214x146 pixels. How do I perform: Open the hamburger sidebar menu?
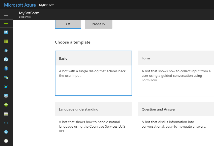click(6, 14)
